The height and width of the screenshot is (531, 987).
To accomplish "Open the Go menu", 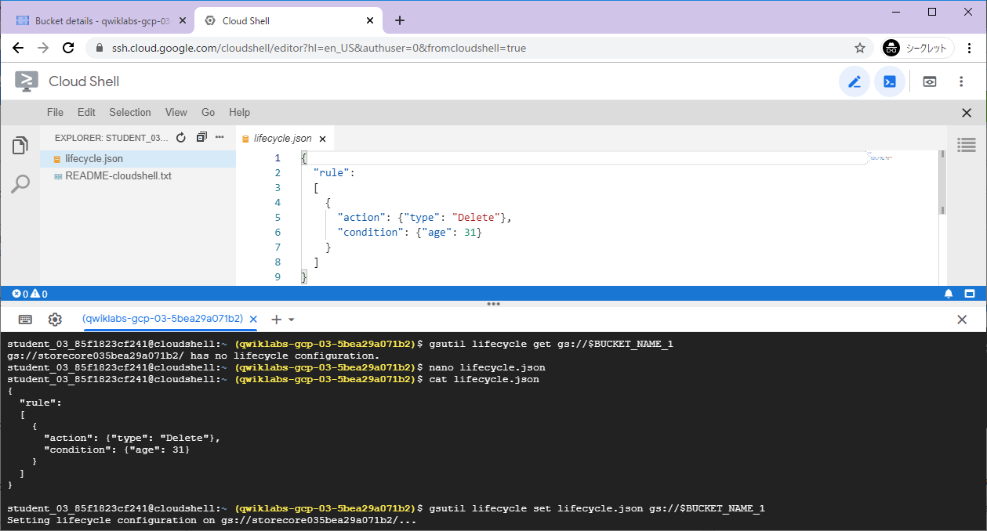I will pyautogui.click(x=209, y=113).
